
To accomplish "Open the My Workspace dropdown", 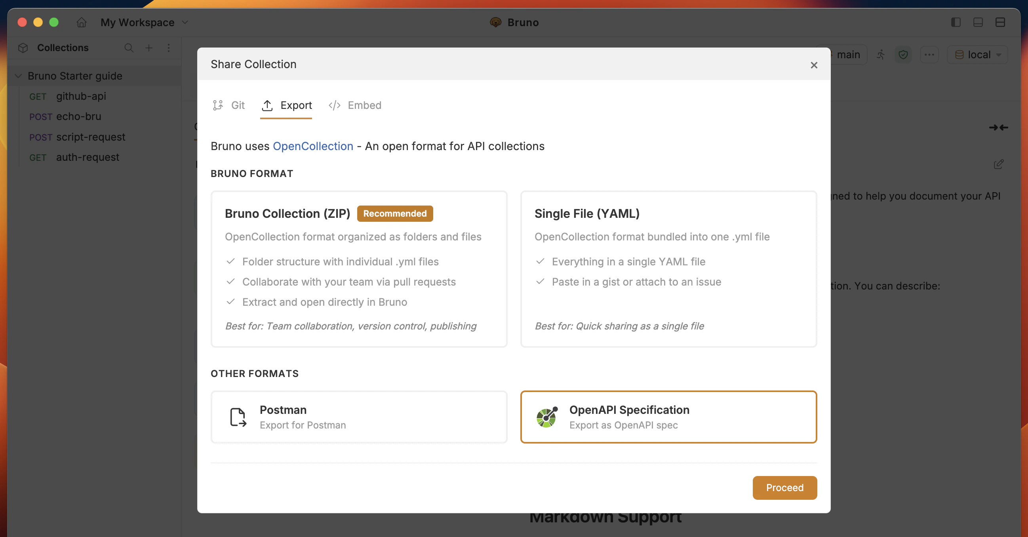I will coord(144,22).
